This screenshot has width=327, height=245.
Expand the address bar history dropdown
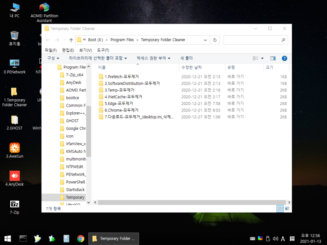pos(206,40)
